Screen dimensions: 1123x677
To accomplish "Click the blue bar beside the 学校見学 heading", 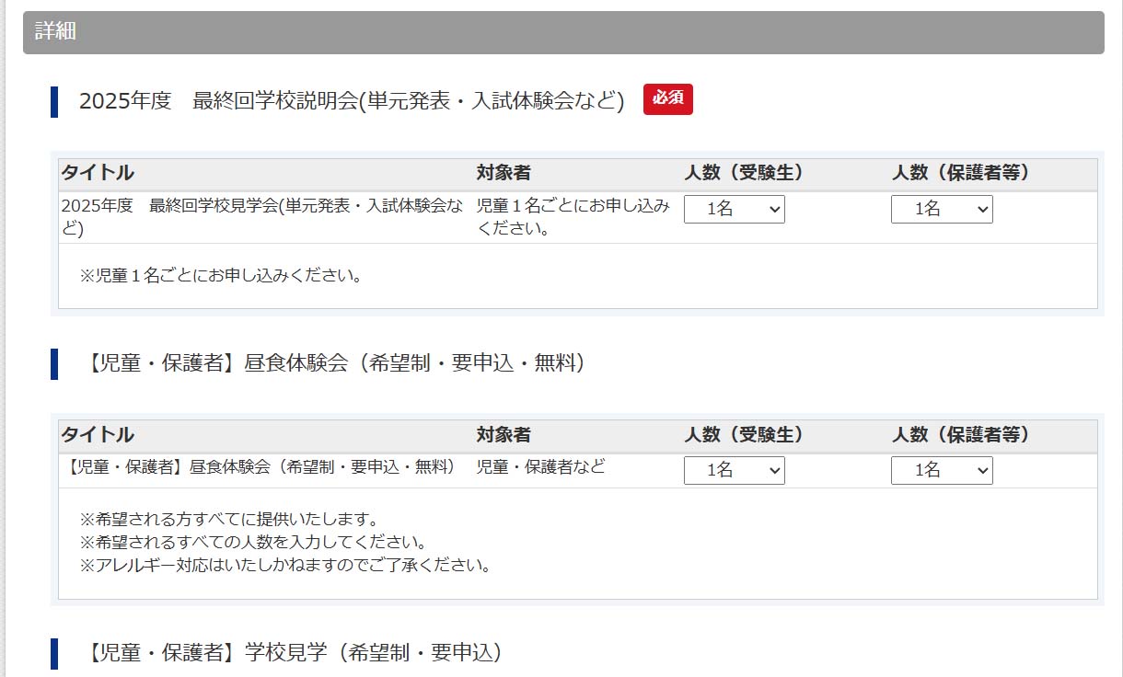I will [54, 653].
